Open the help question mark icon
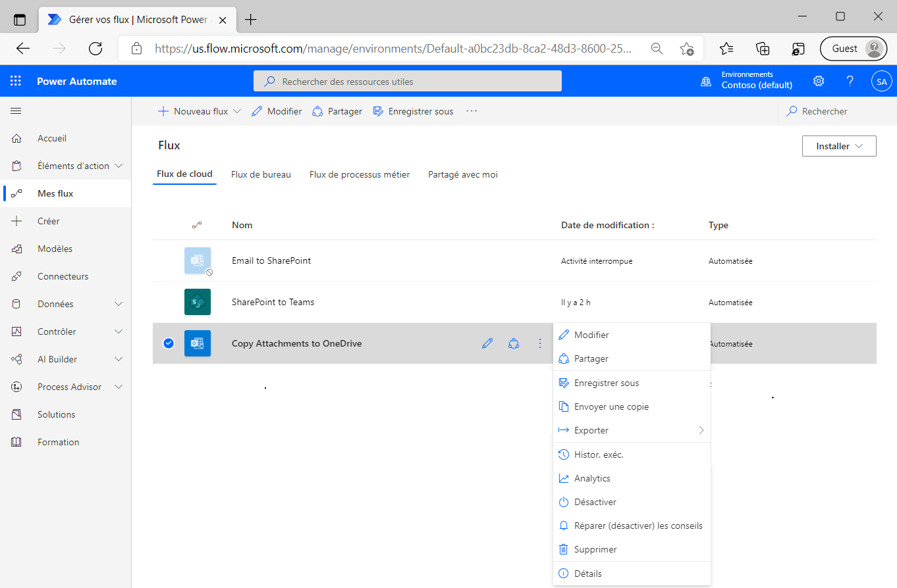The width and height of the screenshot is (897, 588). coord(850,82)
